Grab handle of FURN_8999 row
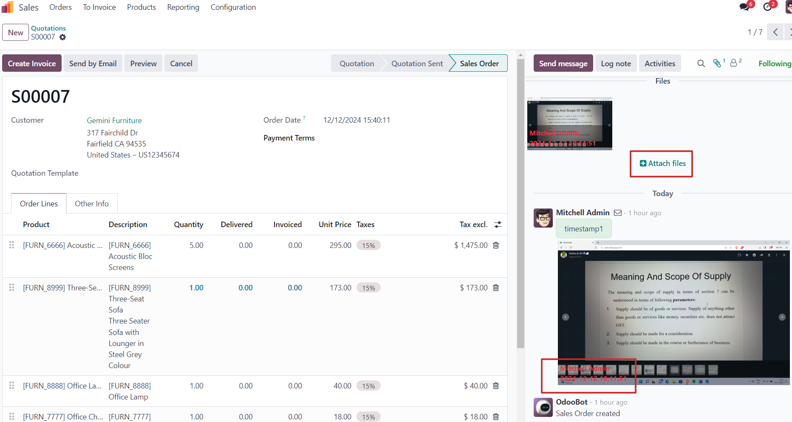This screenshot has width=792, height=422. 12,288
